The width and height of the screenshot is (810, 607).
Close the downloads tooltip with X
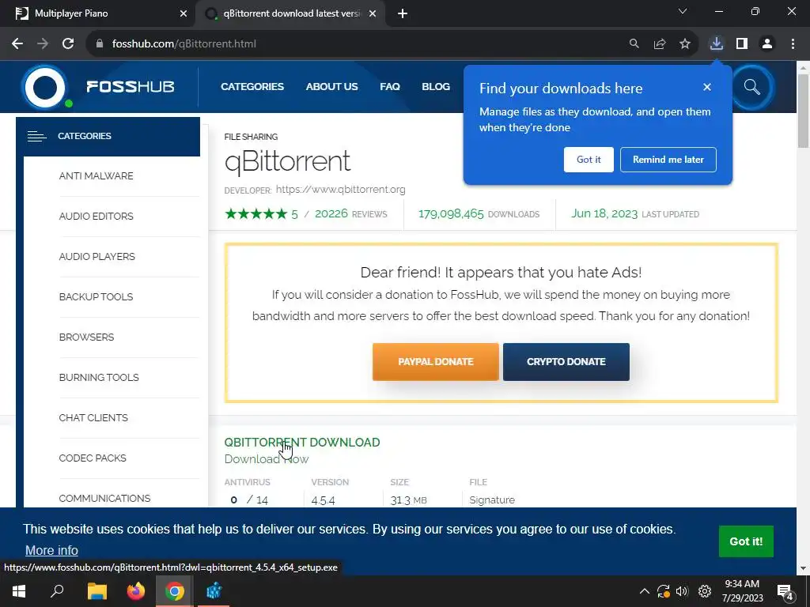[707, 87]
